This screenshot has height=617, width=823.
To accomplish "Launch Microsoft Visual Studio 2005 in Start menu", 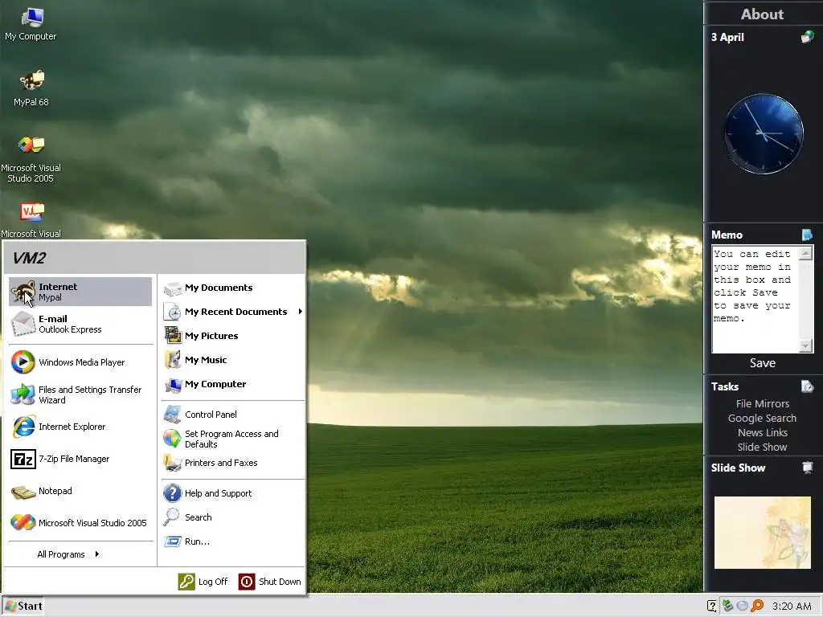I will pyautogui.click(x=80, y=522).
